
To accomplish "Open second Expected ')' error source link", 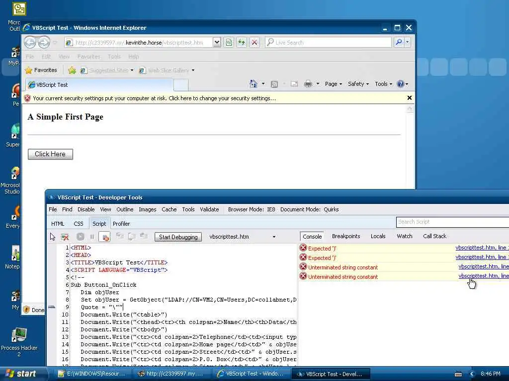I will [x=482, y=257].
